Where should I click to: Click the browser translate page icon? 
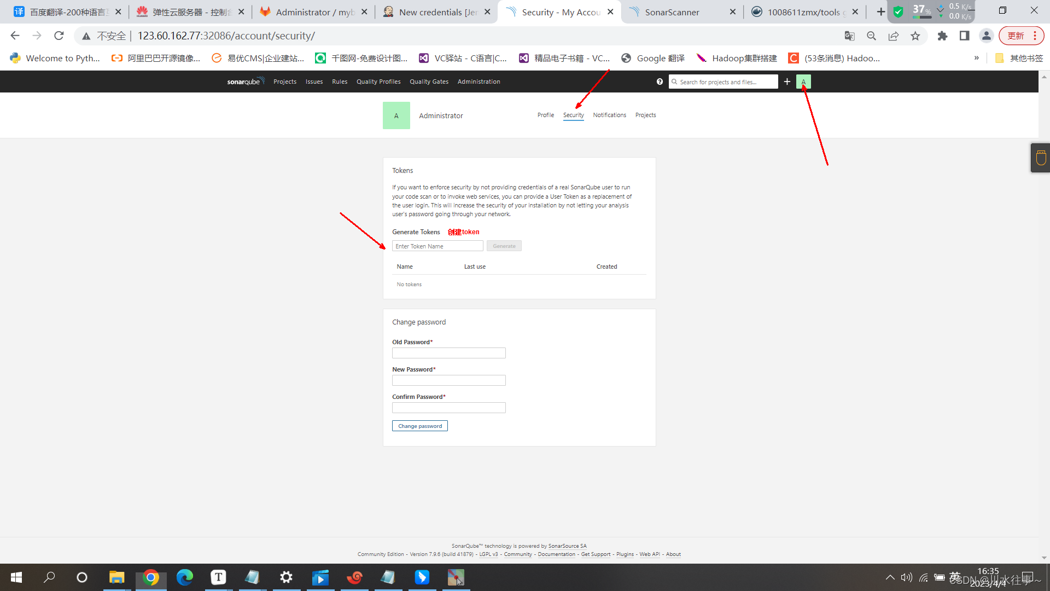click(849, 36)
